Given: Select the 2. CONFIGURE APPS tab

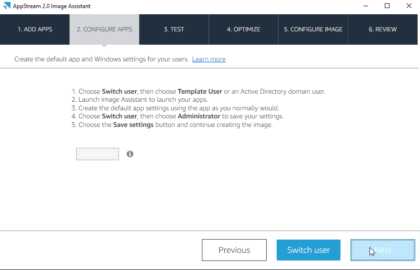Looking at the screenshot, I should (104, 29).
